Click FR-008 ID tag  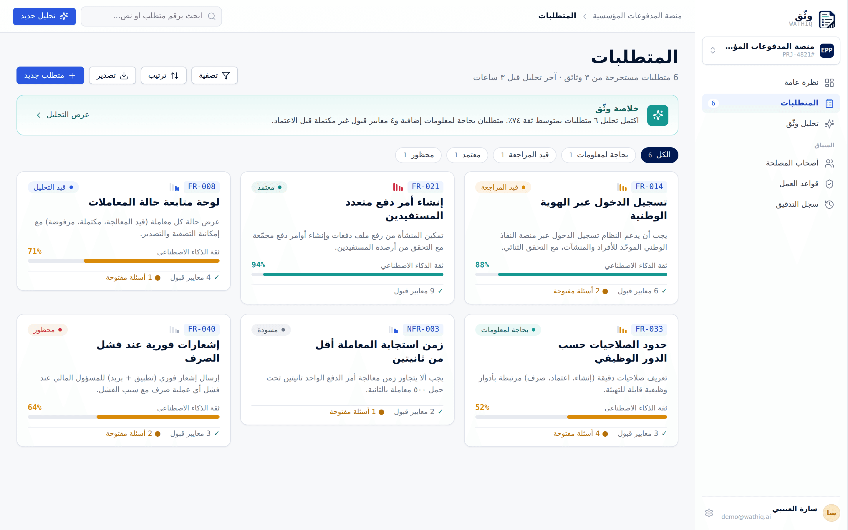(202, 187)
